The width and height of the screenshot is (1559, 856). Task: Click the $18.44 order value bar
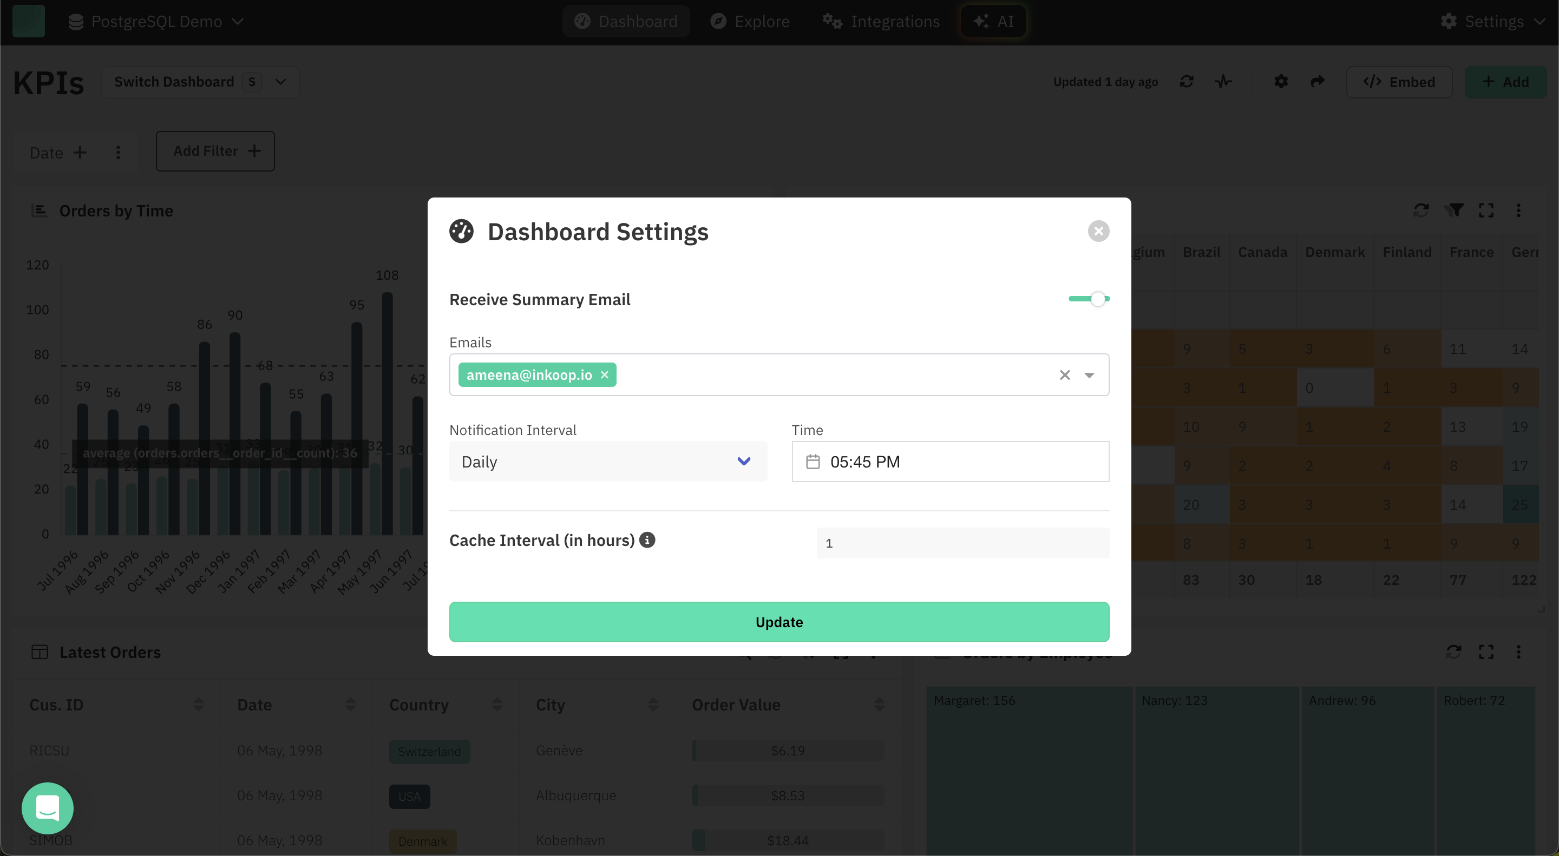pyautogui.click(x=788, y=840)
